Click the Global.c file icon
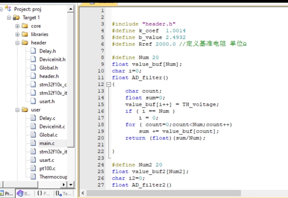Viewport: 288px width, 198px height. tap(33, 135)
